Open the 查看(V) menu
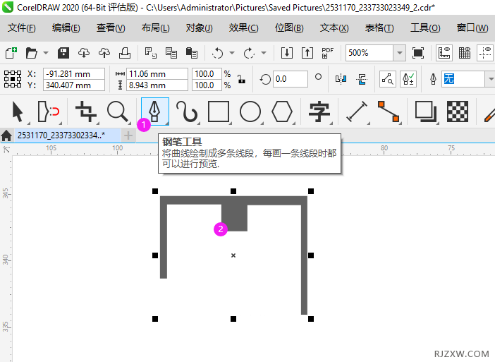The width and height of the screenshot is (495, 362). pyautogui.click(x=111, y=28)
